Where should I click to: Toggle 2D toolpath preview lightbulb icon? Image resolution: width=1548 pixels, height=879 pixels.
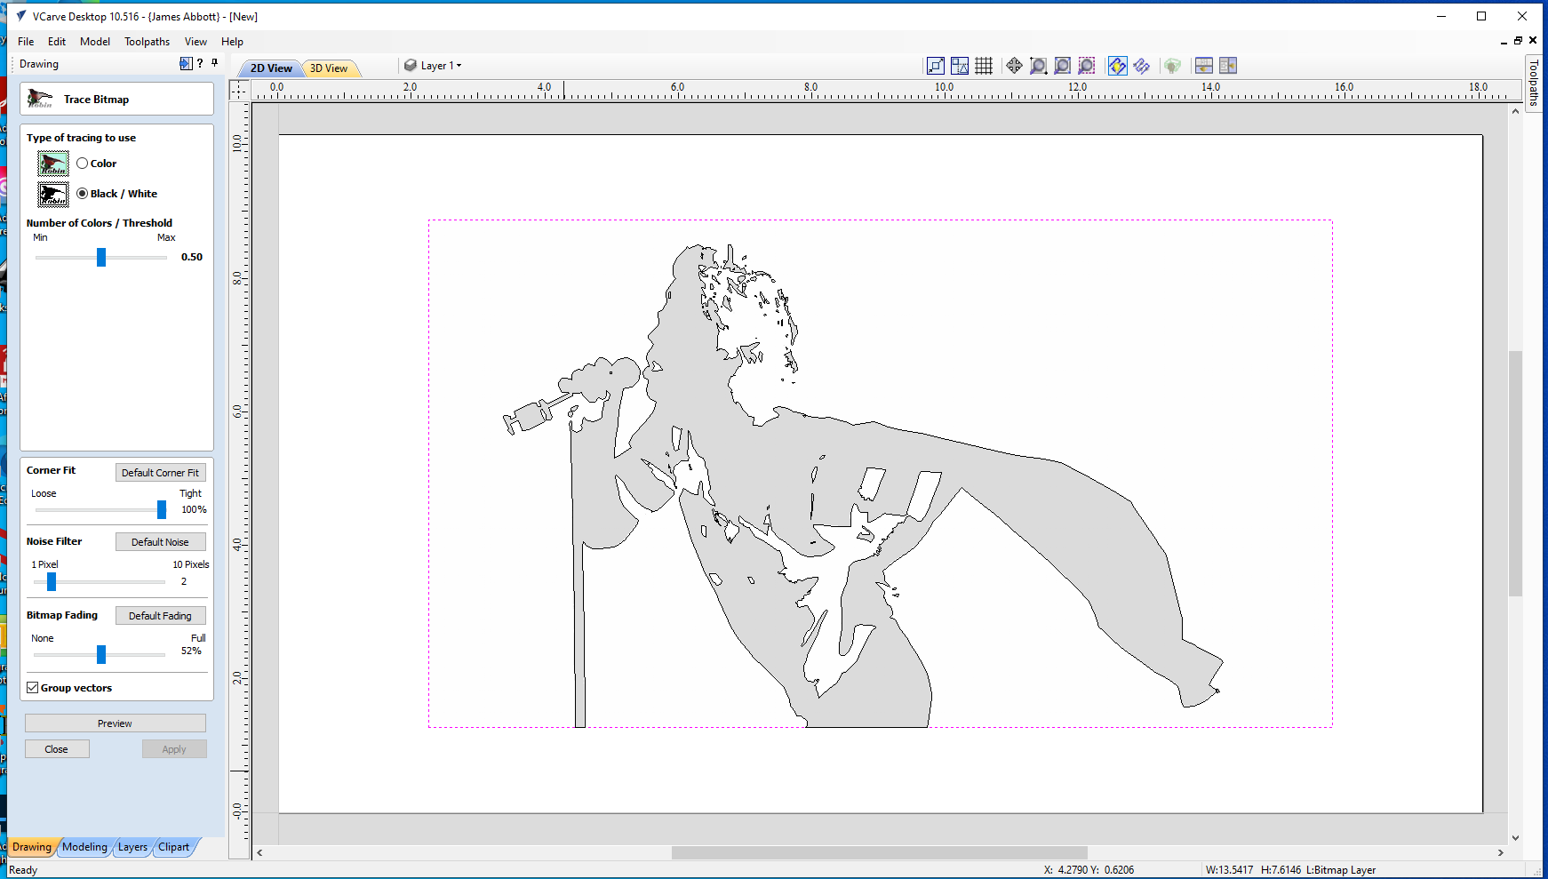pos(1118,66)
